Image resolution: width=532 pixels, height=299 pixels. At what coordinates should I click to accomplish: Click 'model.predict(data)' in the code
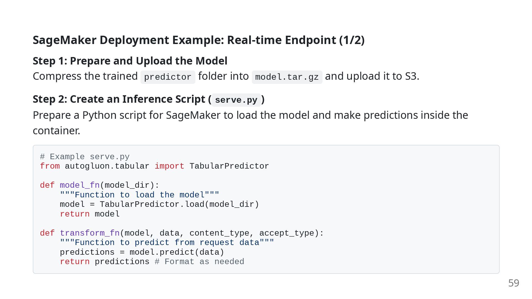[x=177, y=252]
